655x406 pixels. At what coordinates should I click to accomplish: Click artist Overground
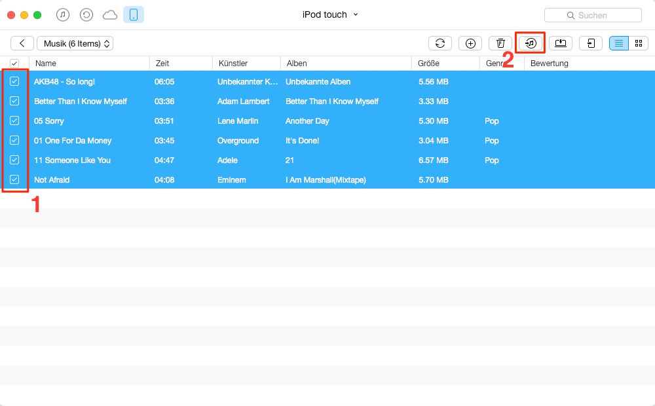coord(238,141)
